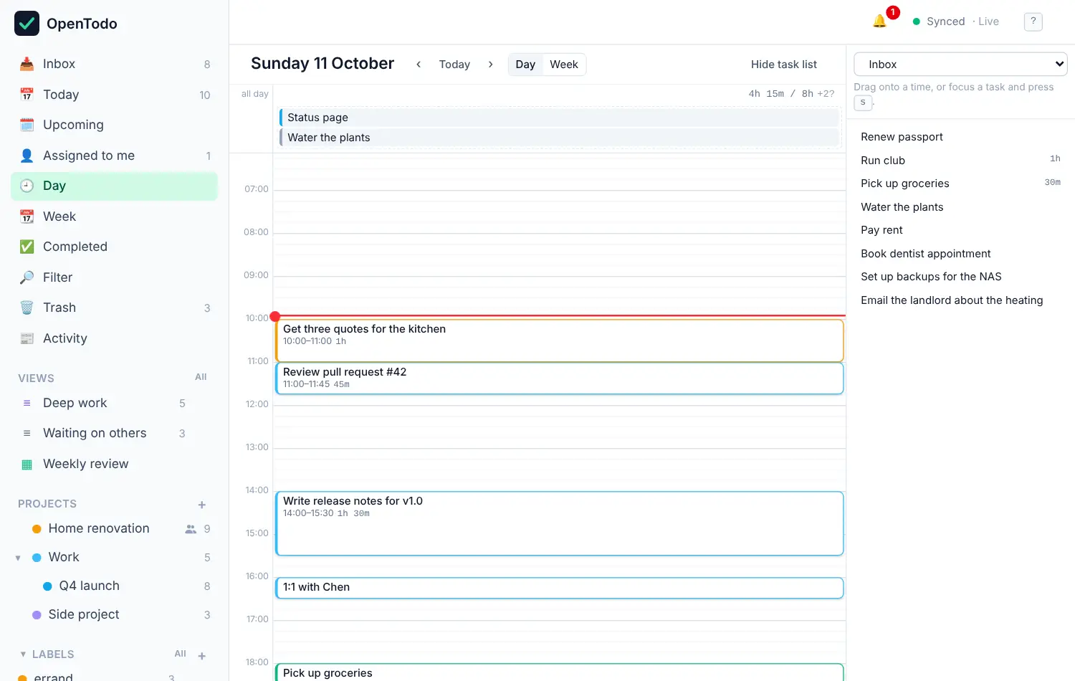Add a new project with plus icon
The image size is (1075, 681).
pos(202,505)
